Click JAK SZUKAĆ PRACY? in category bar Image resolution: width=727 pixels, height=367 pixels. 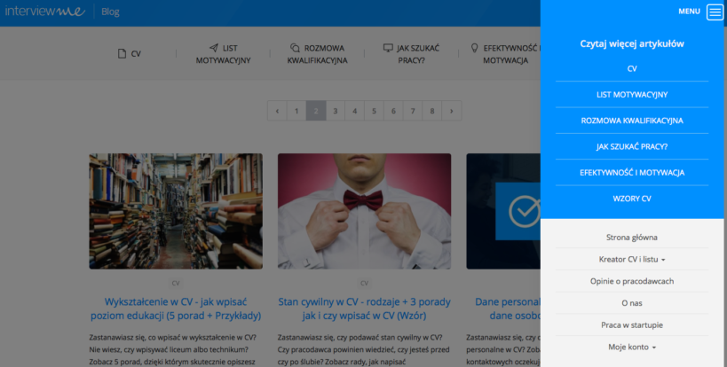pos(411,54)
